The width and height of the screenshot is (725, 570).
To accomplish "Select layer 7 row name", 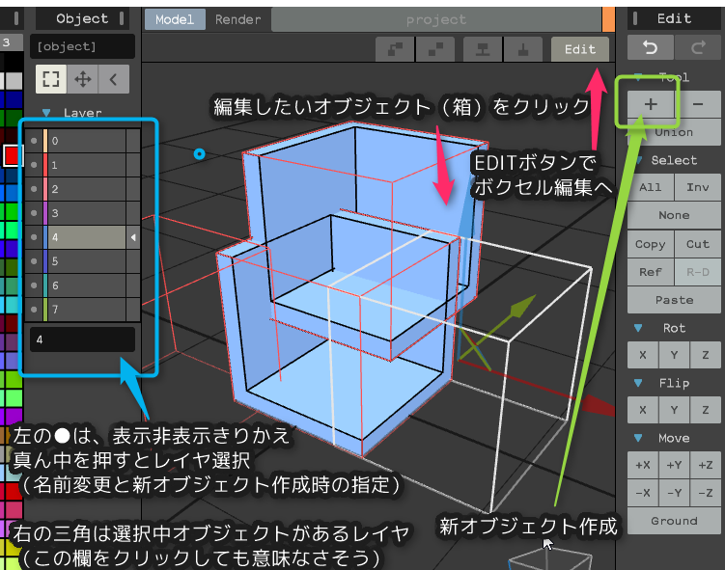I will [87, 310].
